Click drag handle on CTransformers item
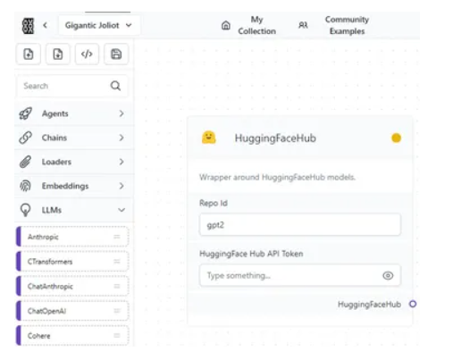The height and width of the screenshot is (351, 461). [117, 262]
